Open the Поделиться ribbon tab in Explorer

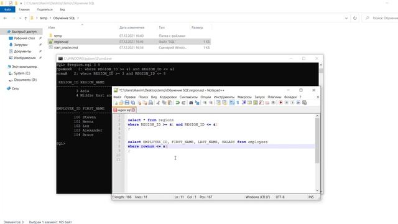[x=45, y=9]
